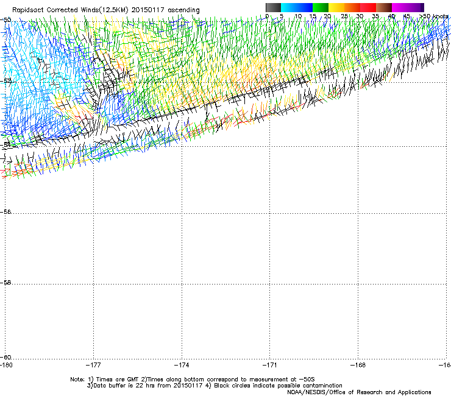Screen dimensions: 451x396
Task: Click the gray 0-5 knots color bar segment
Action: (x=273, y=7)
